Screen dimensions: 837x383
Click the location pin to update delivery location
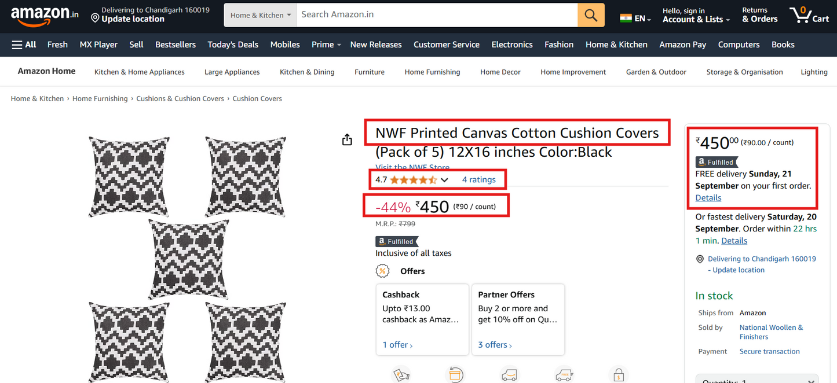(94, 19)
